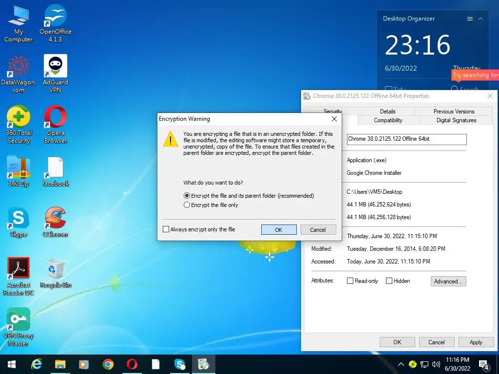Click the Google Chrome Installer description
The height and width of the screenshot is (374, 499).
coord(374,173)
